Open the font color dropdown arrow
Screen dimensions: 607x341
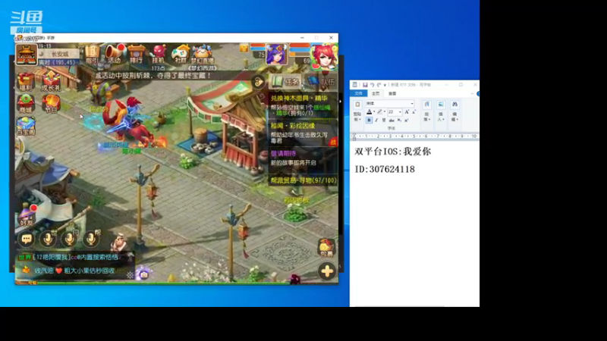pyautogui.click(x=374, y=111)
